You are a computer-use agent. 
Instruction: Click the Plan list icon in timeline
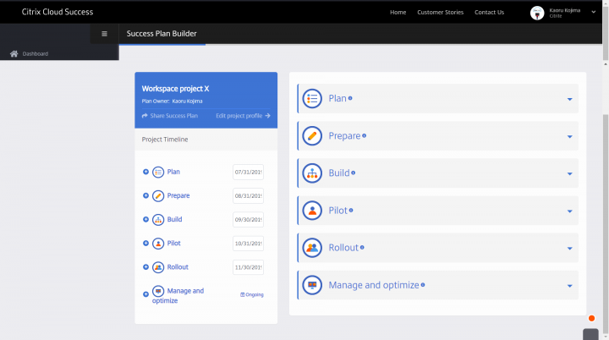pyautogui.click(x=158, y=173)
